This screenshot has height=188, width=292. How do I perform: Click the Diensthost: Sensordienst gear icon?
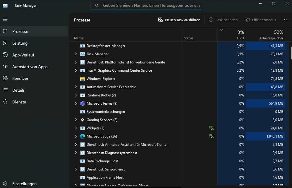pyautogui.click(x=82, y=169)
